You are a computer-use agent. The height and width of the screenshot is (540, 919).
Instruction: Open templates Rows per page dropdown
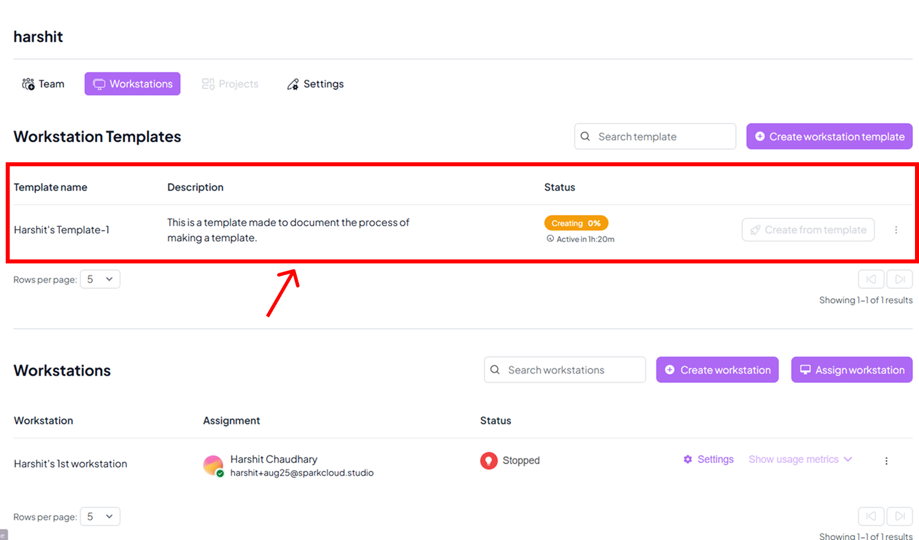point(100,279)
